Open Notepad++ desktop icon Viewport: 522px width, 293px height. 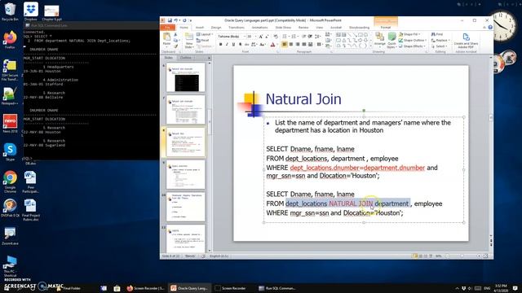pos(10,96)
